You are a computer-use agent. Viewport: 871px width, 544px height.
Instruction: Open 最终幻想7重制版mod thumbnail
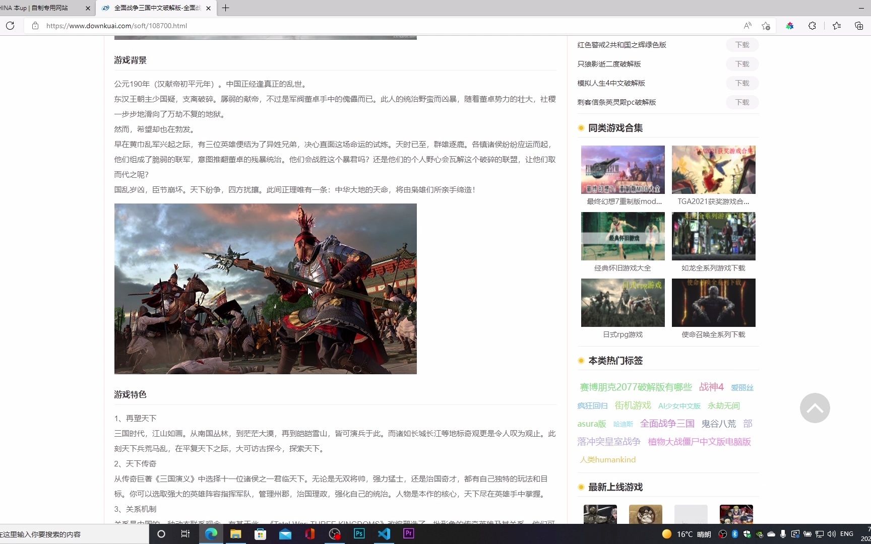[623, 170]
